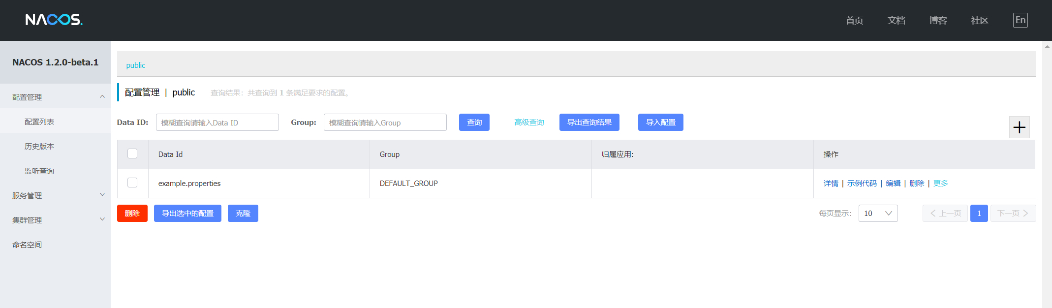Image resolution: width=1052 pixels, height=308 pixels.
Task: Open 示例代码 for example.properties
Action: click(862, 183)
